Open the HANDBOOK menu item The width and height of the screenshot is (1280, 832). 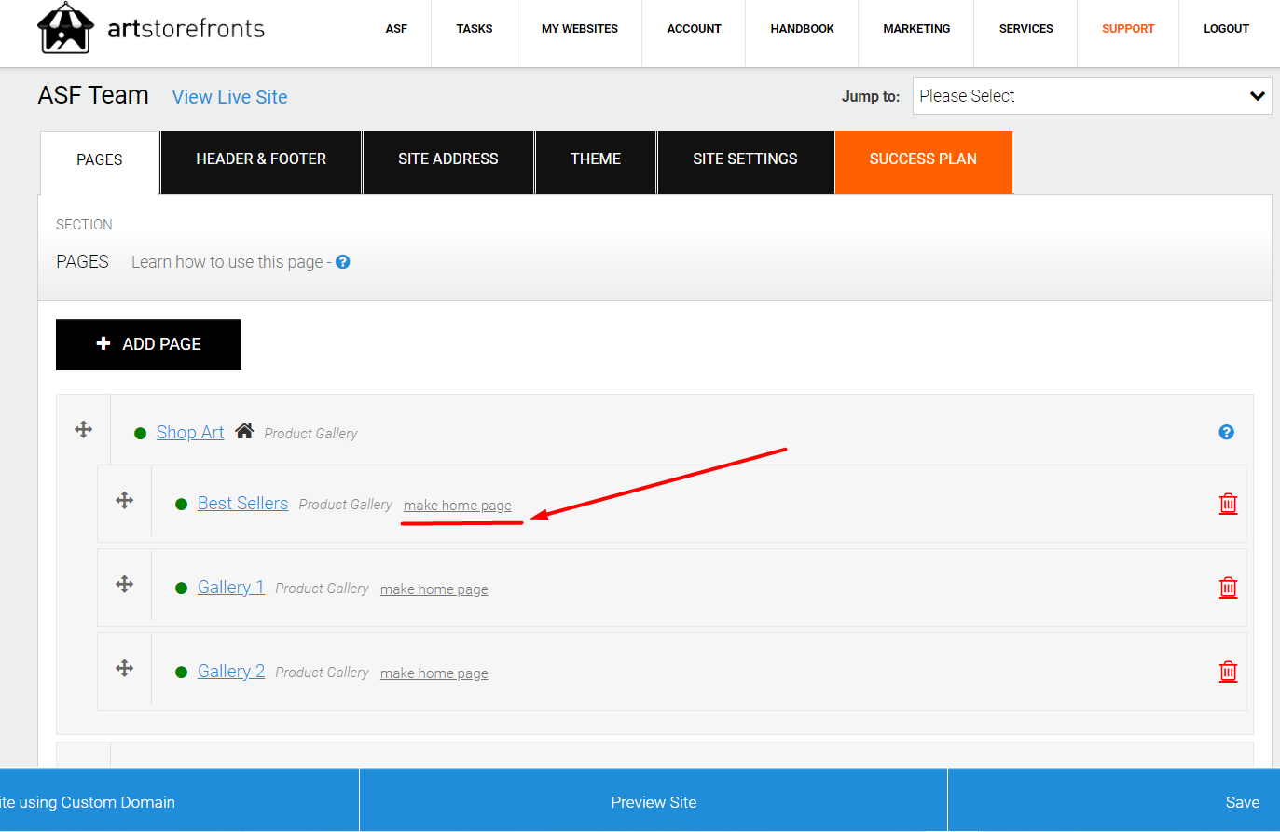pyautogui.click(x=802, y=29)
